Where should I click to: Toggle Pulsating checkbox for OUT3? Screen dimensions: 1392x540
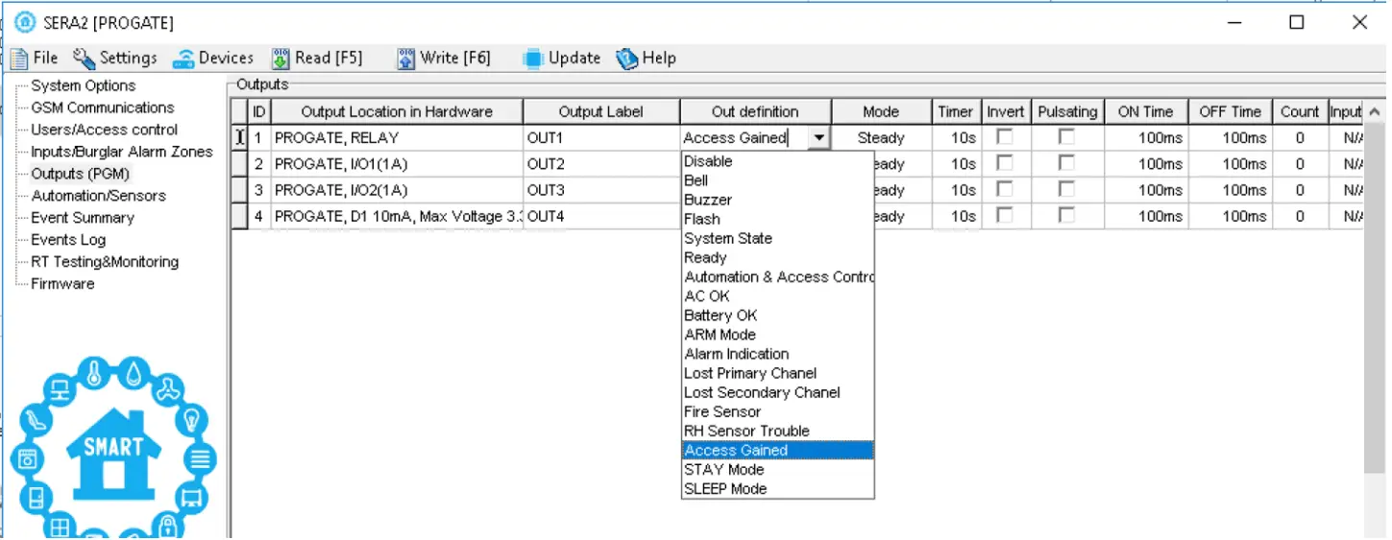click(x=1066, y=189)
